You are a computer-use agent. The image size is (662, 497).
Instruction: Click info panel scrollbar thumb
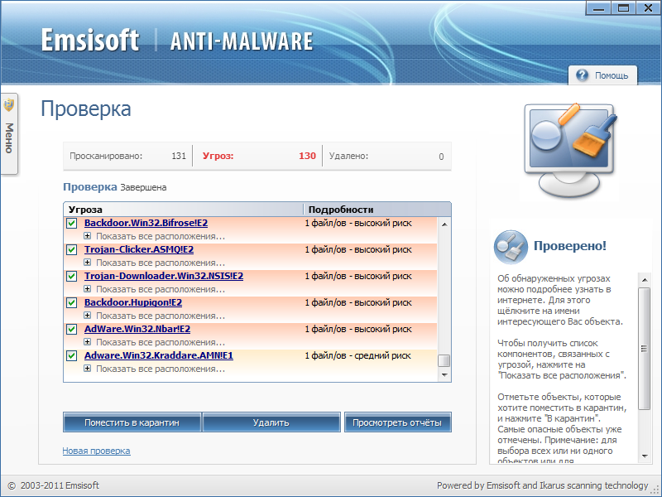pos(645,349)
